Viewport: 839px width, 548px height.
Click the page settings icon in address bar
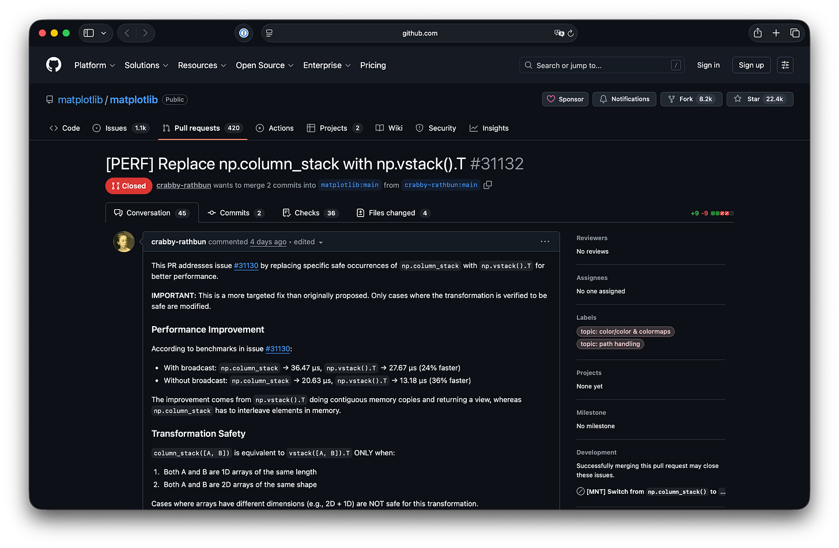click(x=269, y=33)
